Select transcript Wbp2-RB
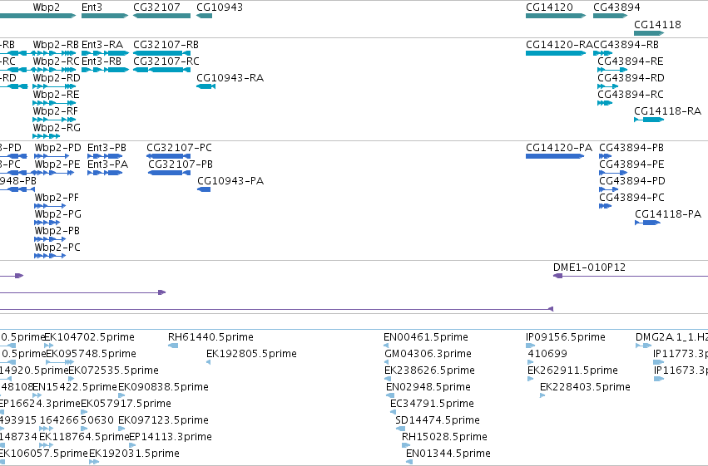The image size is (708, 466). pyautogui.click(x=54, y=53)
